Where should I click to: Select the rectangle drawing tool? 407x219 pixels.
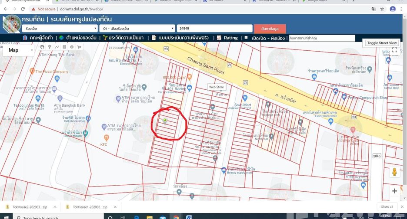tap(64, 47)
